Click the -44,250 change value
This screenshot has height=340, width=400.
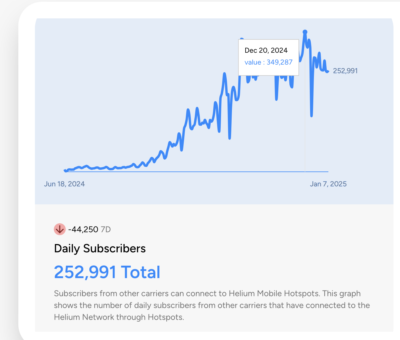(83, 230)
